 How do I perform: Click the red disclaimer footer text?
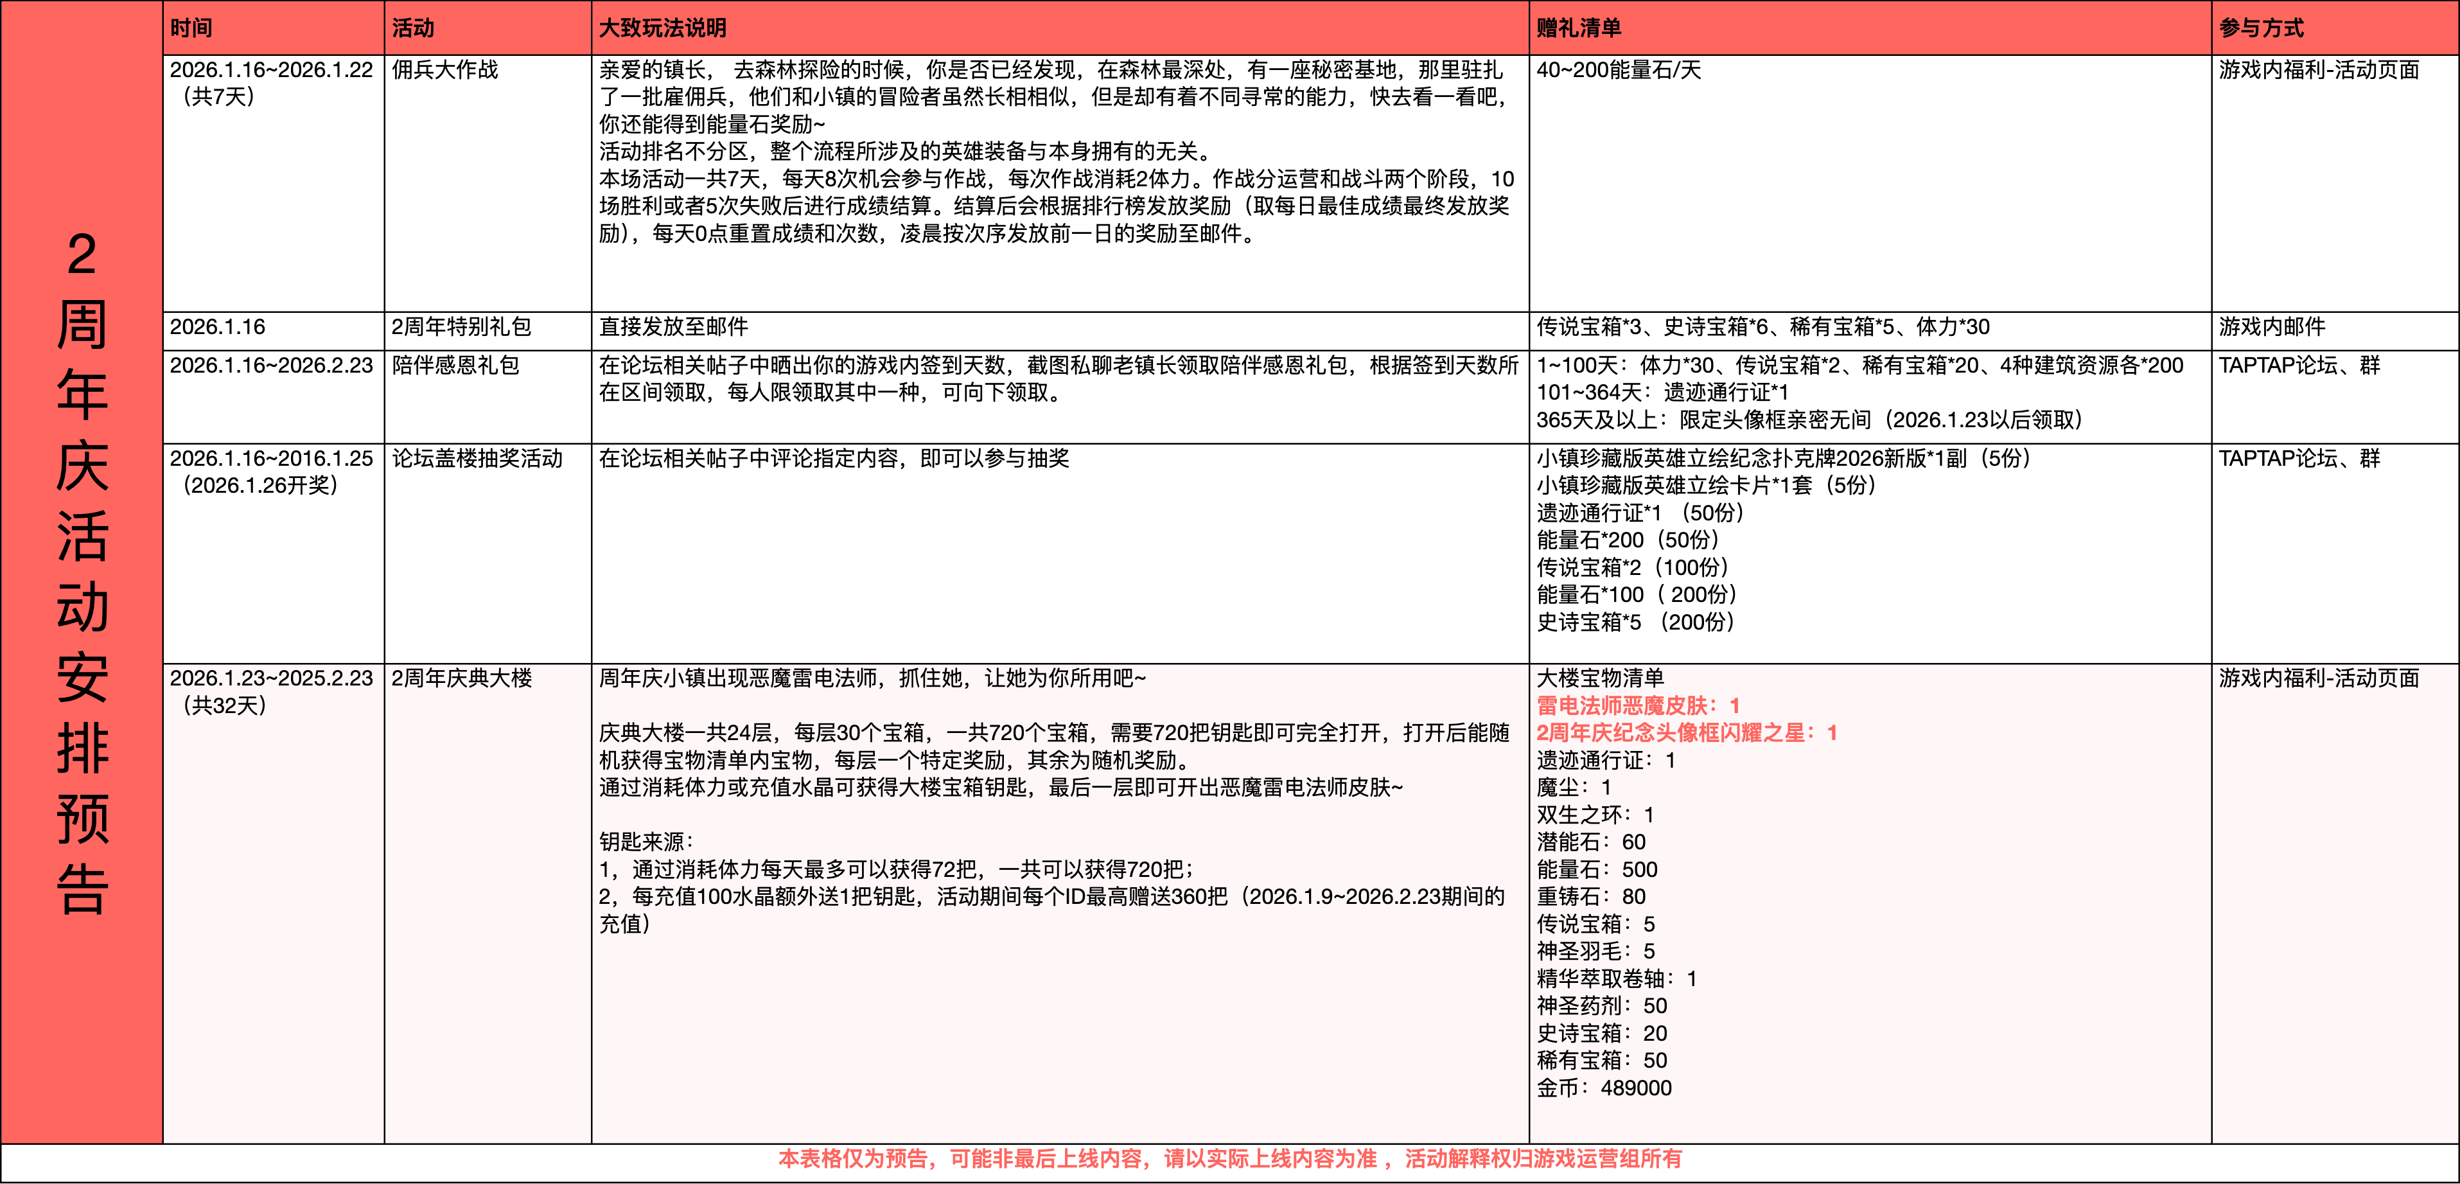point(1229,1159)
